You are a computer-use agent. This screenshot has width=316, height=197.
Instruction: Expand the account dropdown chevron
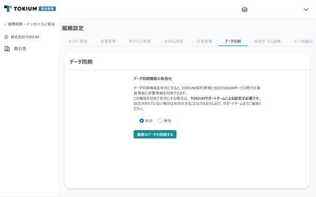[306, 9]
